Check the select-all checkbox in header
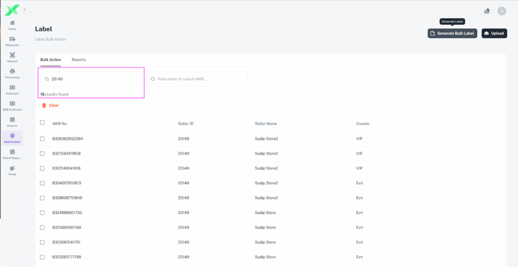This screenshot has height=267, width=518. tap(42, 123)
